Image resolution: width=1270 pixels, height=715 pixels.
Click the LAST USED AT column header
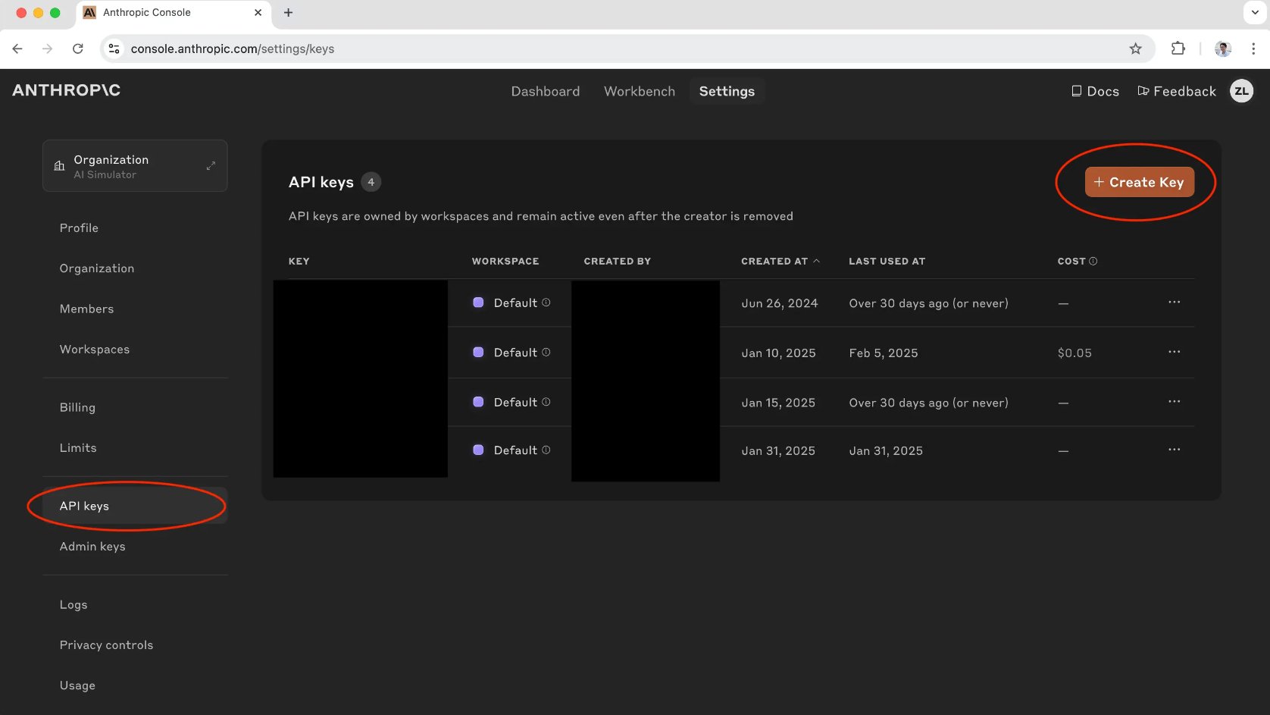pos(887,261)
